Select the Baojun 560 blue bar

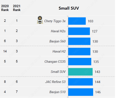point(79,41)
